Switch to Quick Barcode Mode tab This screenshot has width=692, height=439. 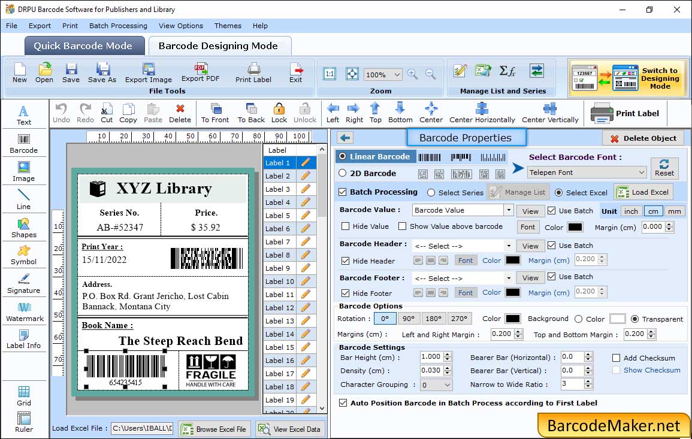click(83, 46)
